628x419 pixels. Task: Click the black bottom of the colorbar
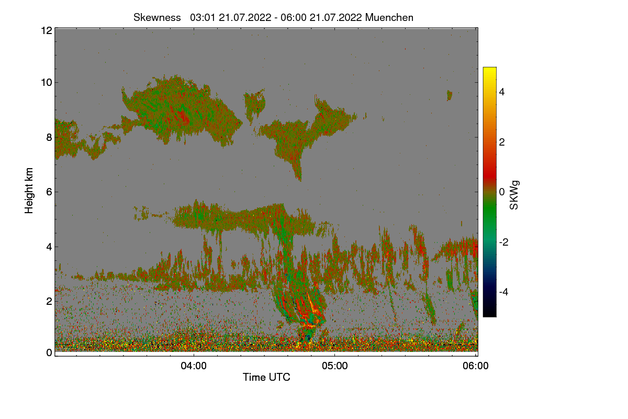(x=489, y=312)
